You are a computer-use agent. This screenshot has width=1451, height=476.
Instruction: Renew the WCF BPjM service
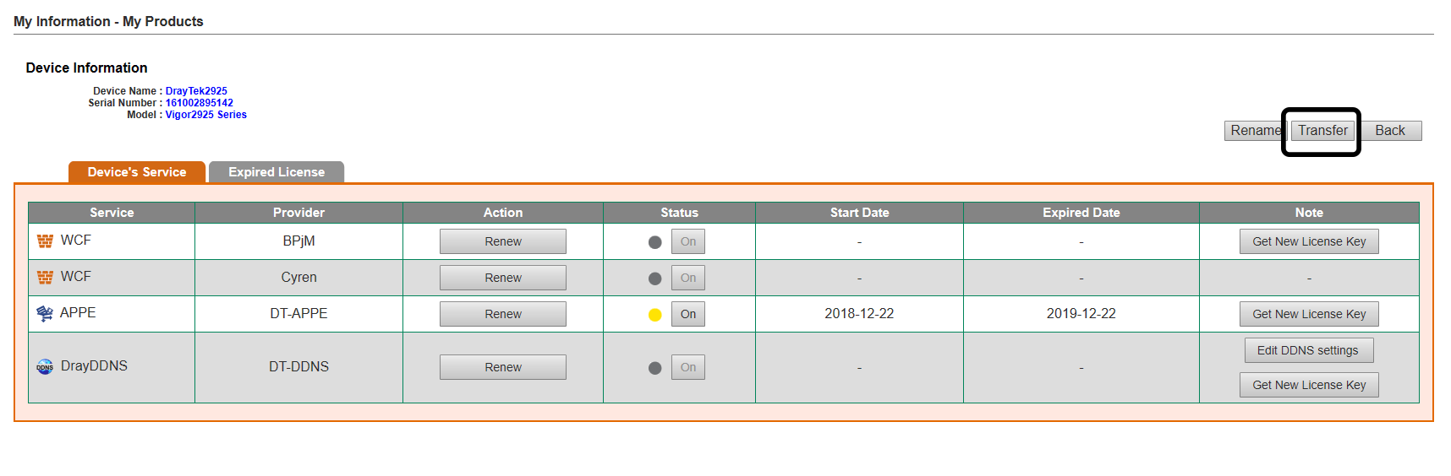point(503,241)
